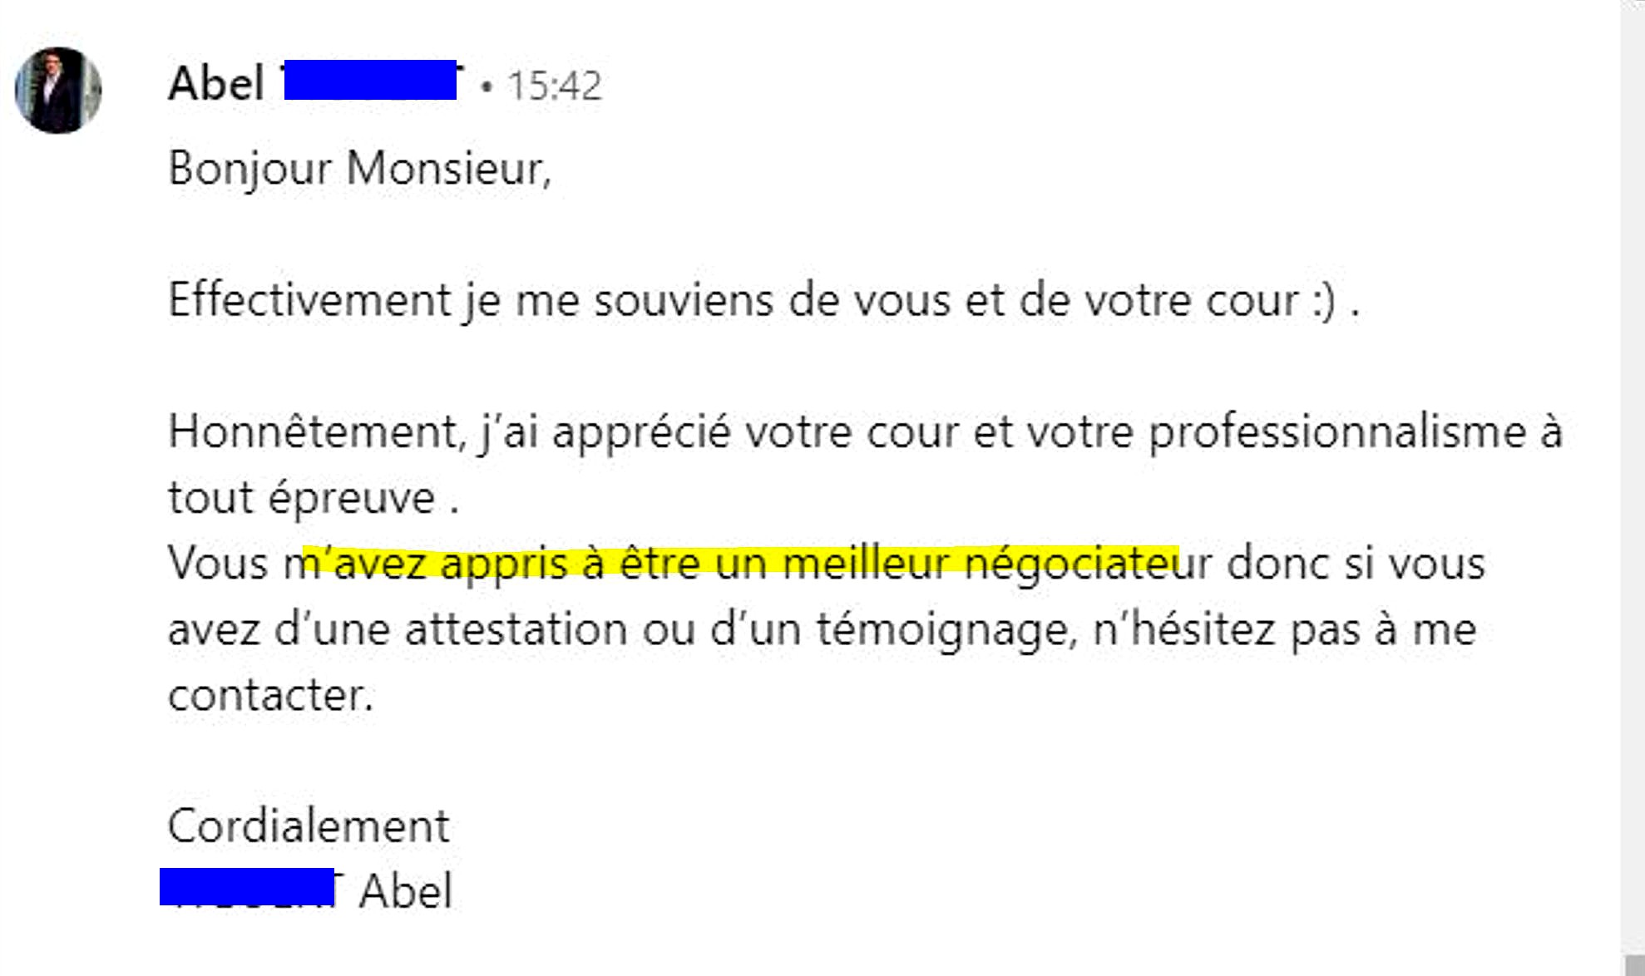
Task: Click the word attestation in the message
Action: click(516, 628)
